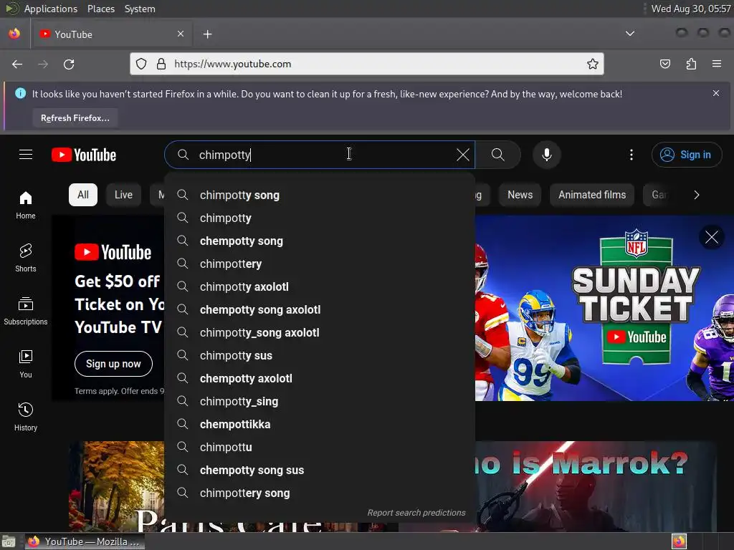The width and height of the screenshot is (734, 550).
Task: Choose the 'chimpottu' suggestion
Action: click(320, 447)
